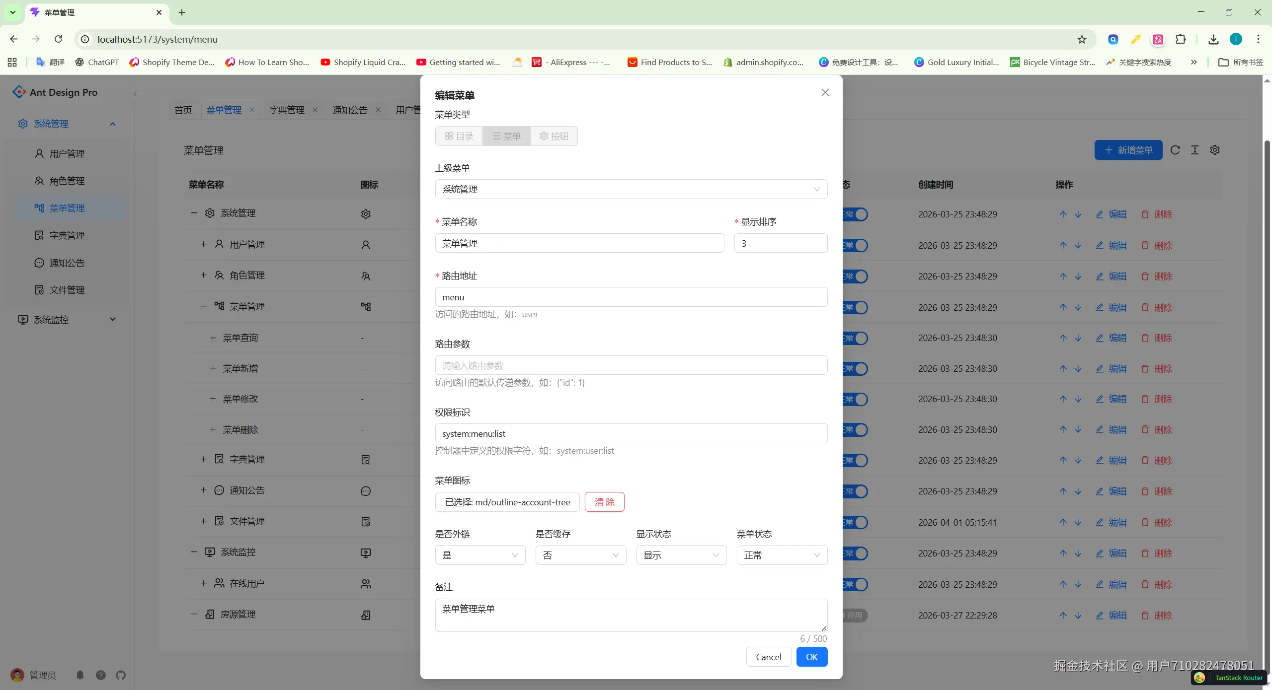Toggle the 系统管理 row status switch
The height and width of the screenshot is (690, 1272).
(x=856, y=214)
